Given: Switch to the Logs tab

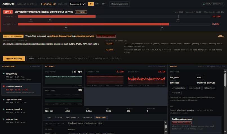Looking at the screenshot, I should pos(49,117).
